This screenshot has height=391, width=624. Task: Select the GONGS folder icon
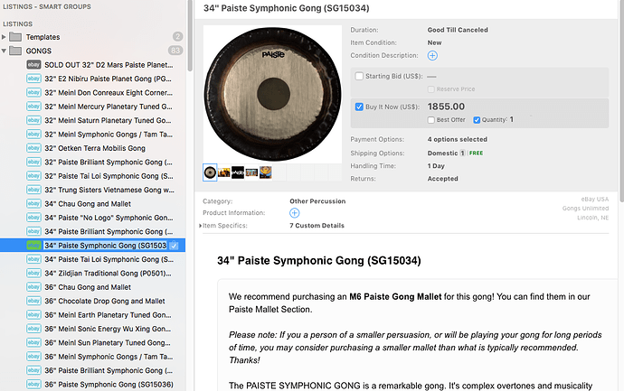(x=15, y=51)
